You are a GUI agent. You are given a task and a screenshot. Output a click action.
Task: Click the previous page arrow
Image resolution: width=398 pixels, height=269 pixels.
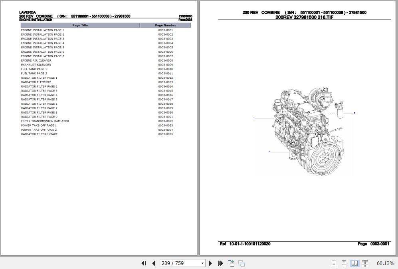coord(154,263)
